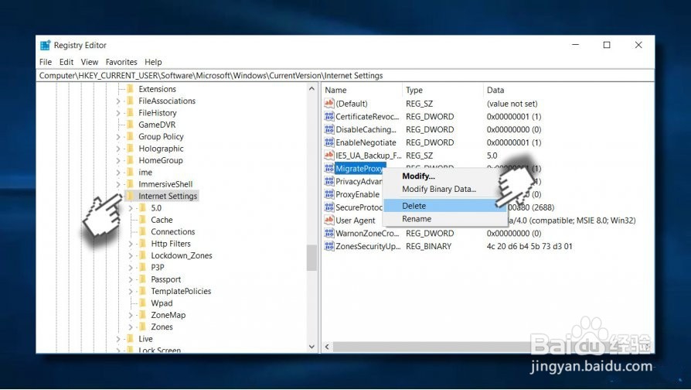Image resolution: width=691 pixels, height=390 pixels.
Task: Click the Internet Settings folder icon
Action: (130, 196)
